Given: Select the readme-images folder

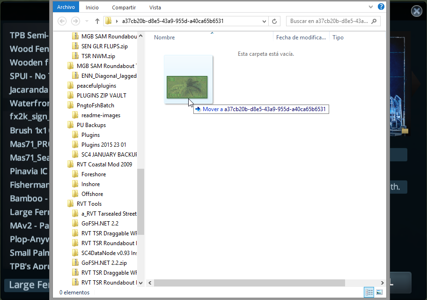Looking at the screenshot, I should (x=101, y=115).
